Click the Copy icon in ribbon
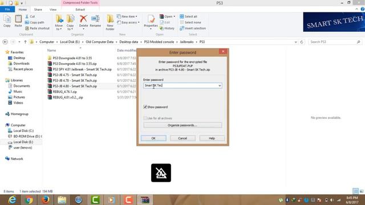This screenshot has width=365, height=205. (x=7, y=21)
